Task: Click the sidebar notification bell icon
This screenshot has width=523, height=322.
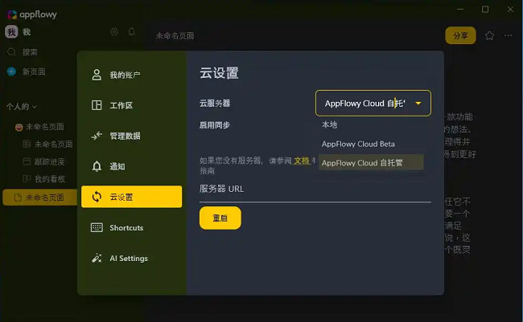Action: pyautogui.click(x=132, y=31)
